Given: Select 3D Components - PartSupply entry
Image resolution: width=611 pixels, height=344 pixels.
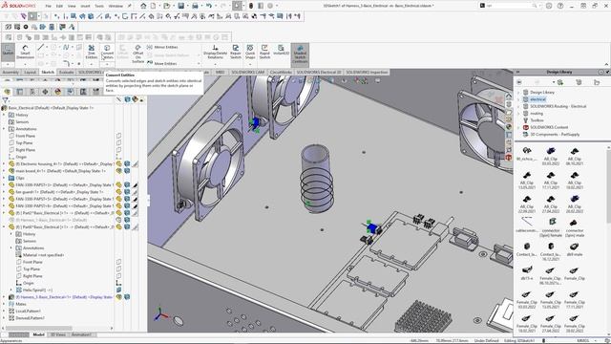Looking at the screenshot, I should point(555,135).
